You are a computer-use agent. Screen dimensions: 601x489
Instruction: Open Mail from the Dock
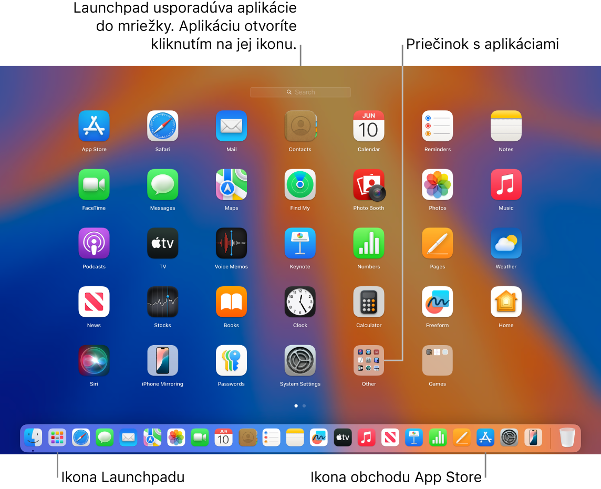pos(128,438)
